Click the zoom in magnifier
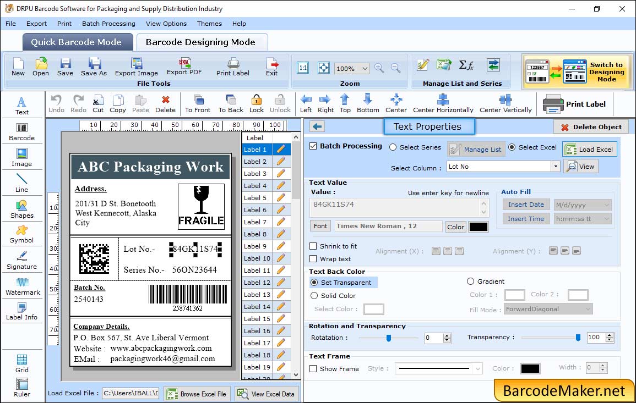The height and width of the screenshot is (403, 636). tap(379, 68)
